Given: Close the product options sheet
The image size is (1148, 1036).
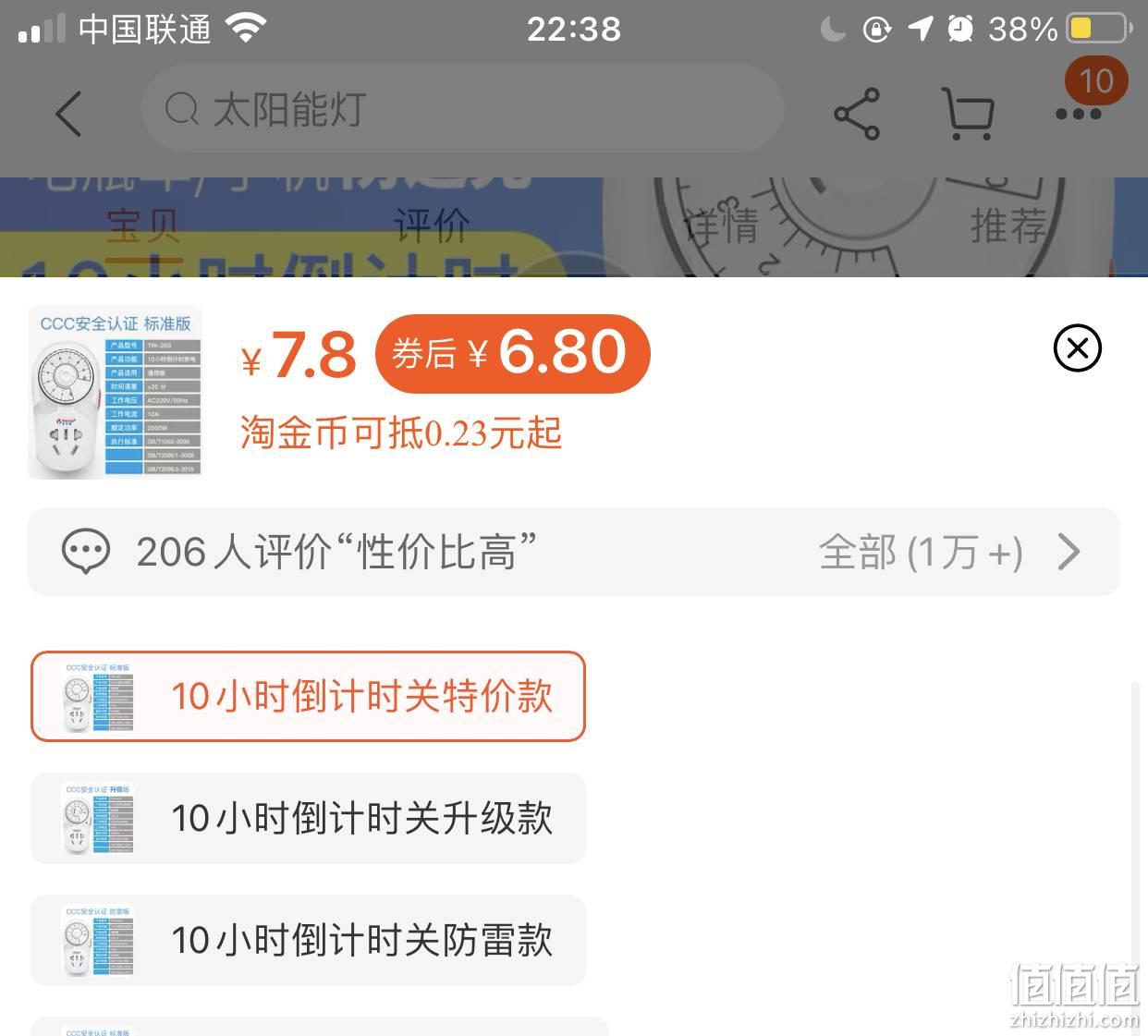Looking at the screenshot, I should click(1077, 348).
